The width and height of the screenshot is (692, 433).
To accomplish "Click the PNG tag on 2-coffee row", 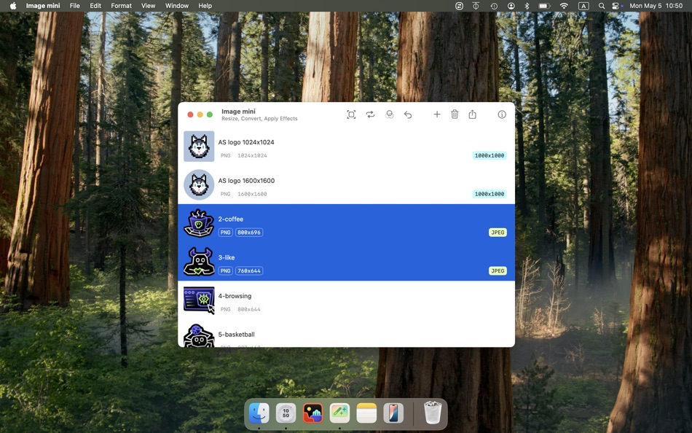I will (226, 233).
